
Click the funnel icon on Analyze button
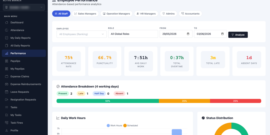pos(233,35)
